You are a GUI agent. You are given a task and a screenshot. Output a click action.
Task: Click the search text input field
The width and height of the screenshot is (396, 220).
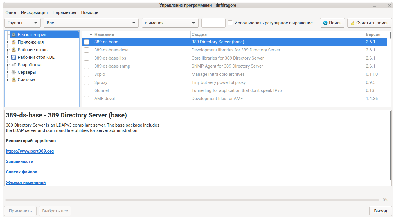(x=213, y=23)
